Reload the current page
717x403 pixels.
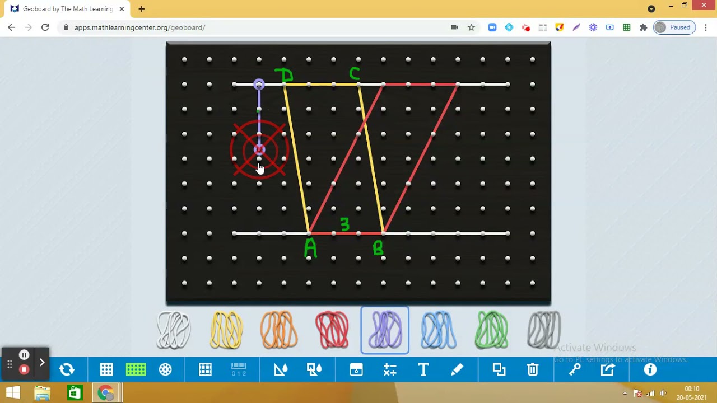45,27
